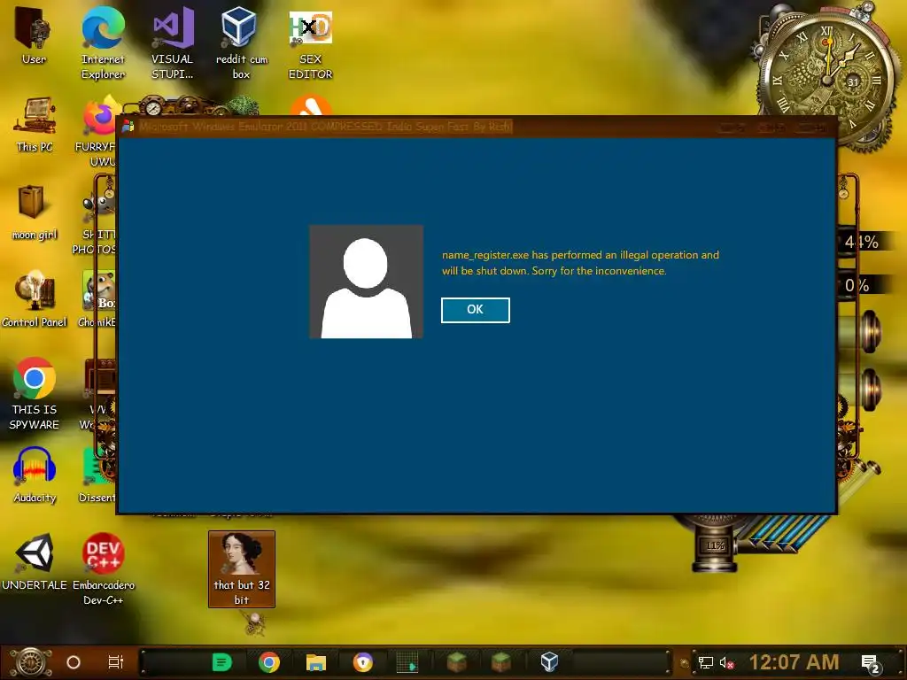The image size is (907, 680).
Task: Click the Windows flag icon in emulator title bar
Action: (x=128, y=126)
